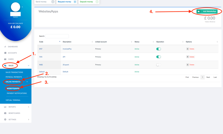
Task: Sort table by Options column
Action: pyautogui.click(x=202, y=42)
